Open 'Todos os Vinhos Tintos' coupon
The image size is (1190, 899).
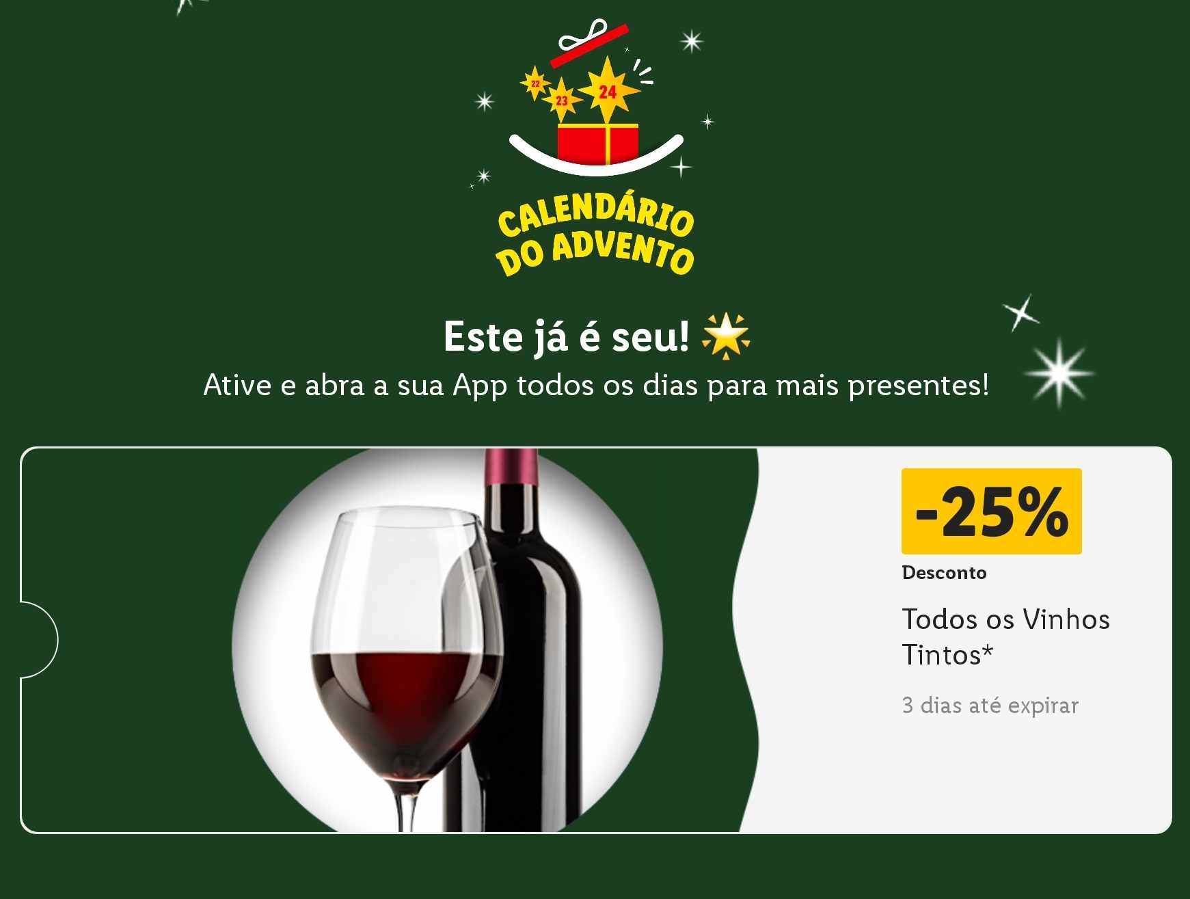(x=1005, y=636)
